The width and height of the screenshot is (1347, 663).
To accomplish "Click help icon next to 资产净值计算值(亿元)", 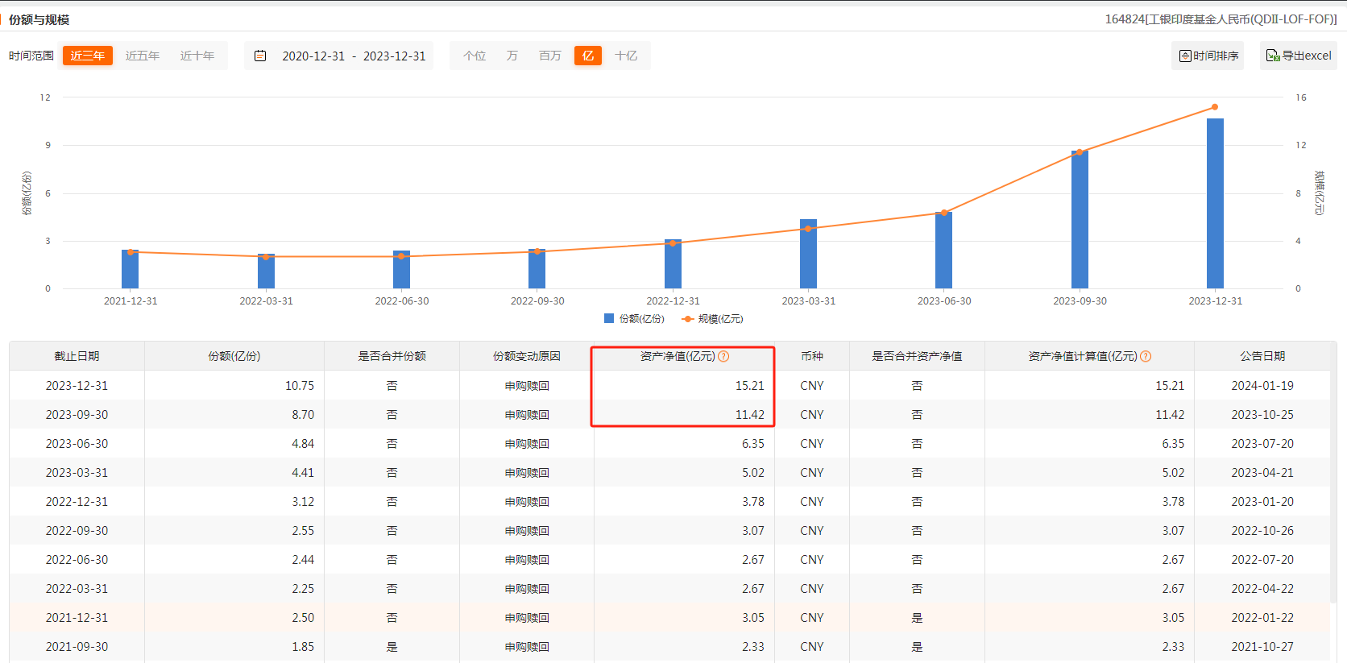I will [1146, 356].
